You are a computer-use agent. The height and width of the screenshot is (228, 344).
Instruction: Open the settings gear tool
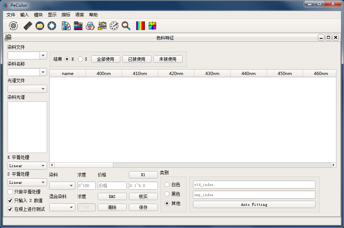tap(13, 26)
